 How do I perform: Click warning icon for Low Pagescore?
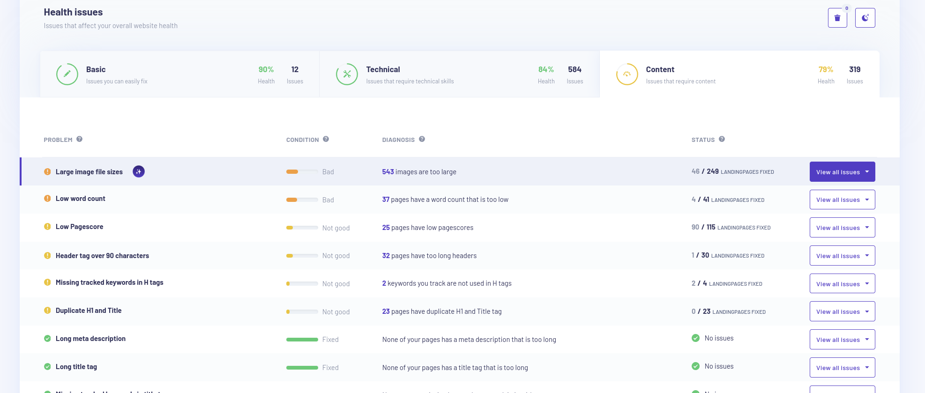47,227
